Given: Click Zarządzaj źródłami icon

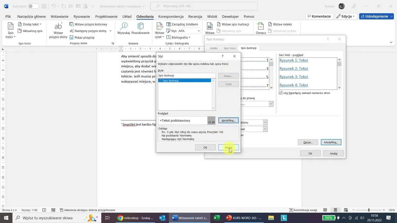Looking at the screenshot, I should click(x=169, y=24).
